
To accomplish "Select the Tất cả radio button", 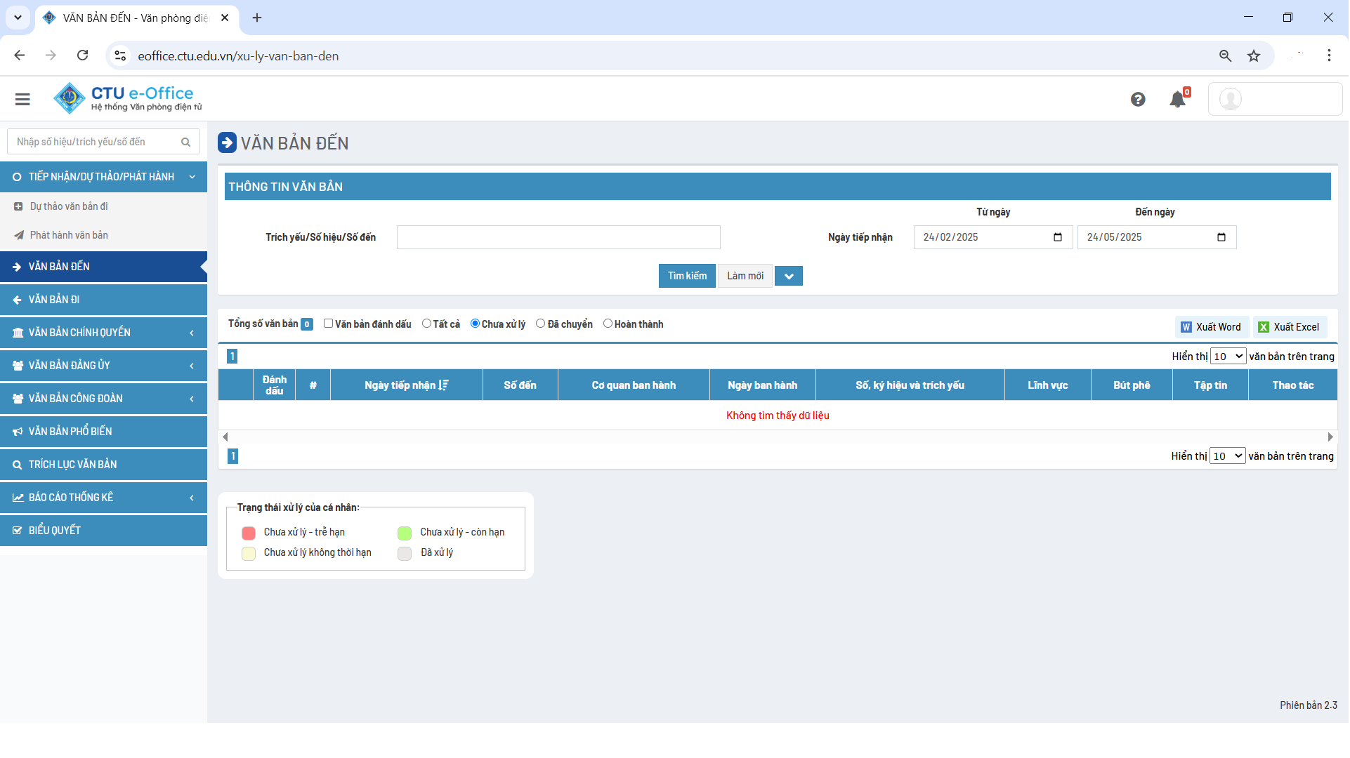I will (426, 324).
